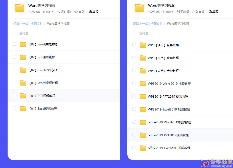Click the folder icon of 【01】Word视频教程
This screenshot has height=168, width=233.
point(23,83)
